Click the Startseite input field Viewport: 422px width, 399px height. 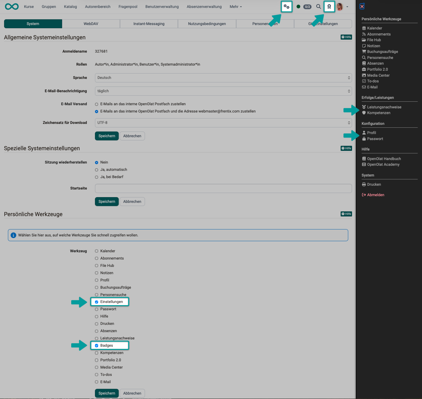point(223,188)
